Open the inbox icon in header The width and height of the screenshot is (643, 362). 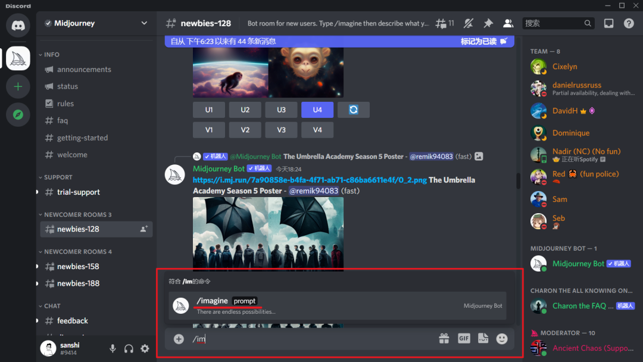click(x=608, y=23)
